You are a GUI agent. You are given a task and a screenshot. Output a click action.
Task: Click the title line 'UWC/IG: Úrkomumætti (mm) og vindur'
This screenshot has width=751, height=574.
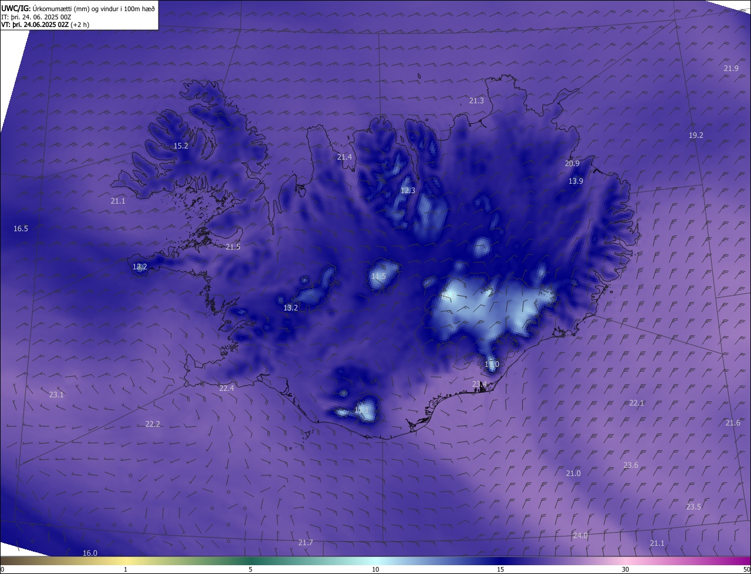point(78,8)
